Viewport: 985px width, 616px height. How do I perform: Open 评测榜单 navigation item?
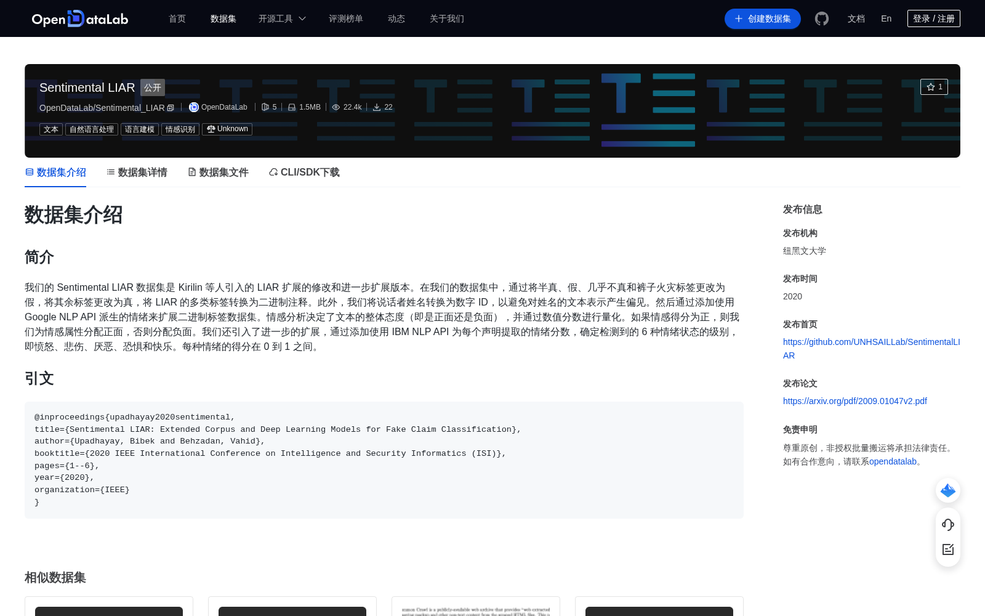point(346,18)
